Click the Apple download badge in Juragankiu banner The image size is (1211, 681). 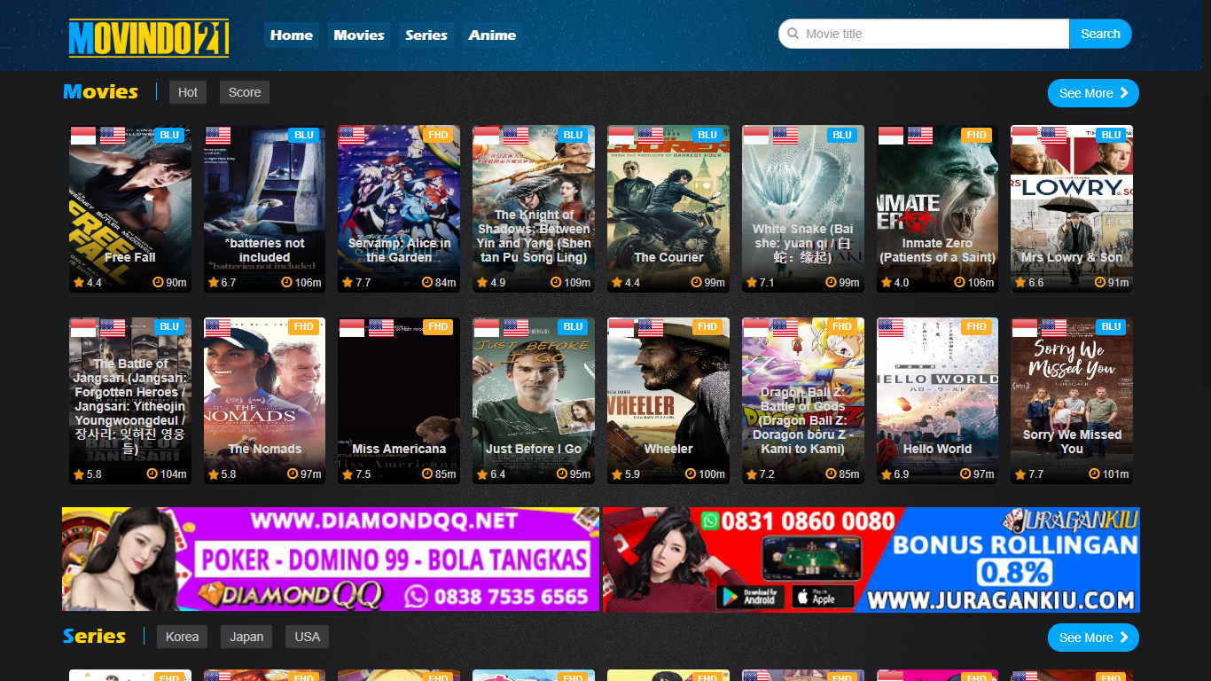pyautogui.click(x=822, y=597)
